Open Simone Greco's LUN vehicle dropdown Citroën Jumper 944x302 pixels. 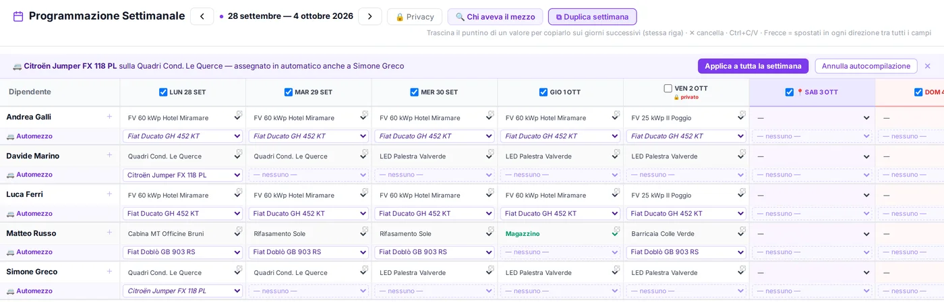point(183,291)
